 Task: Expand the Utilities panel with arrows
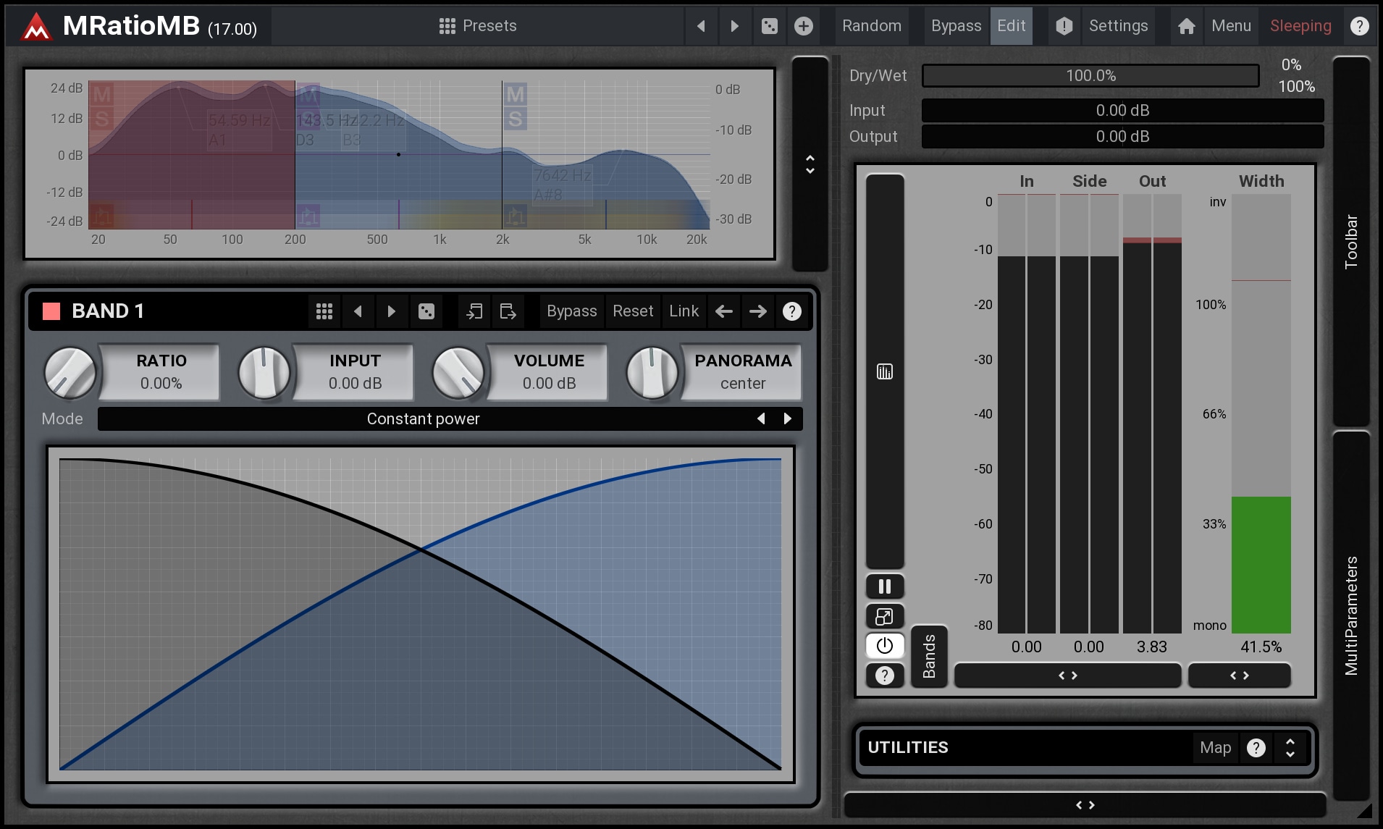coord(1290,748)
